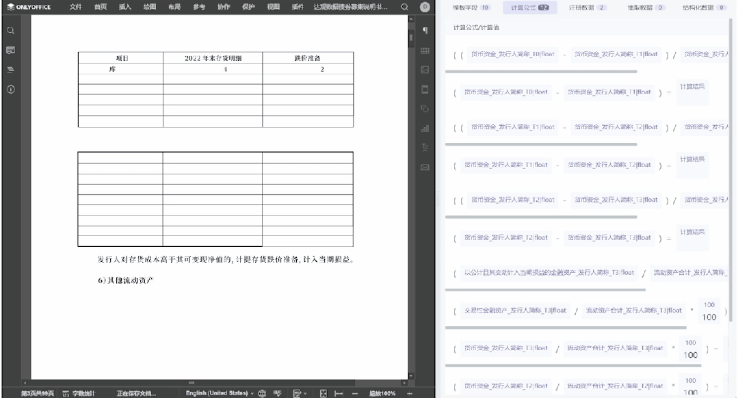Open the comments panel in the left sidebar
738x398 pixels.
(10, 51)
